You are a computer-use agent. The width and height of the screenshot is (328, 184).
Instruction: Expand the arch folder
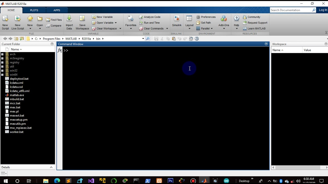2,54
